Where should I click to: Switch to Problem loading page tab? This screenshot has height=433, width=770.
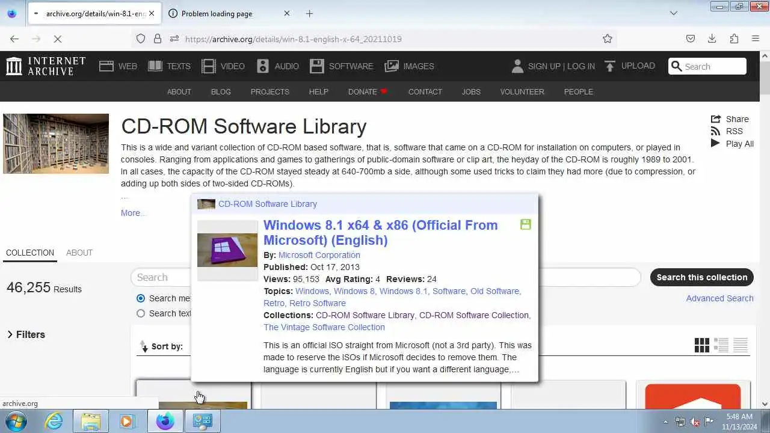point(217,13)
